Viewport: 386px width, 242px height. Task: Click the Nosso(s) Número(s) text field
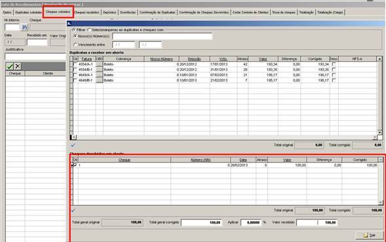tap(162, 36)
